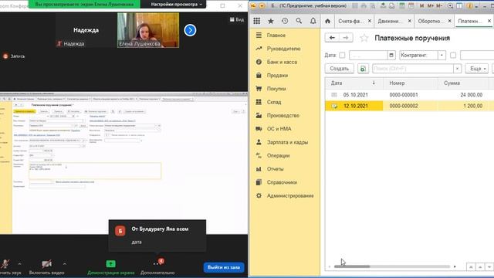Click the Дата filter input field
494x278 pixels.
click(x=368, y=55)
